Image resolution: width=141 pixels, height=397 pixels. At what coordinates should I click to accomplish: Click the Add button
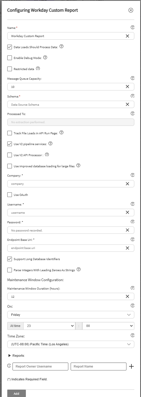pos(17,393)
